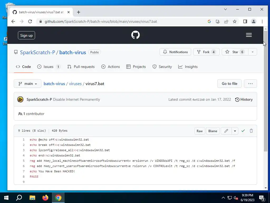The width and height of the screenshot is (270, 203).
Task: Open the edit file options dropdown caret
Action: pyautogui.click(x=235, y=131)
